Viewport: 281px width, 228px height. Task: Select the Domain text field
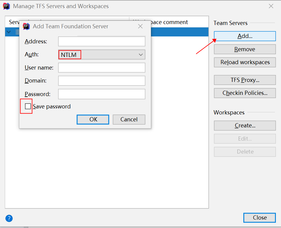[x=101, y=81]
